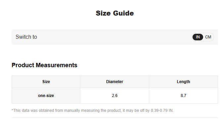Click the 8.7 length value
This screenshot has width=220, height=138.
point(183,96)
